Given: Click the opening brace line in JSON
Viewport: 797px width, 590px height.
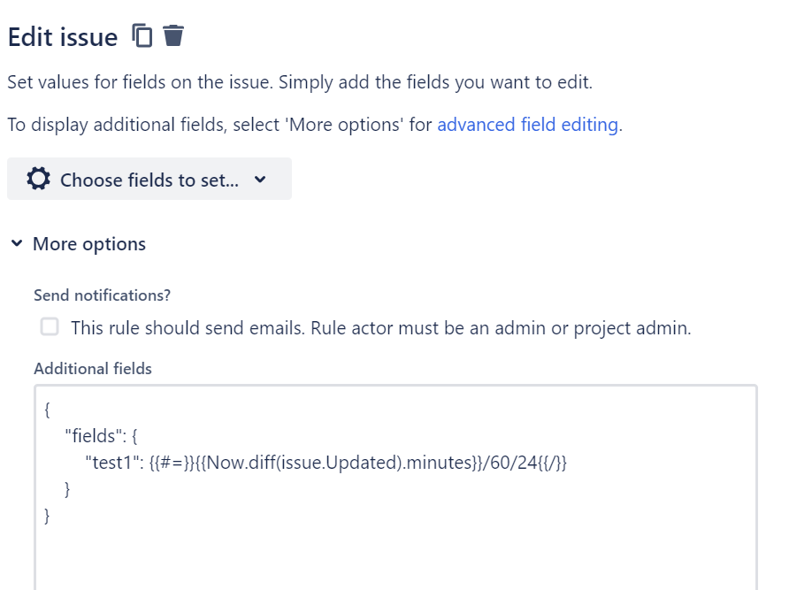Looking at the screenshot, I should pyautogui.click(x=47, y=410).
